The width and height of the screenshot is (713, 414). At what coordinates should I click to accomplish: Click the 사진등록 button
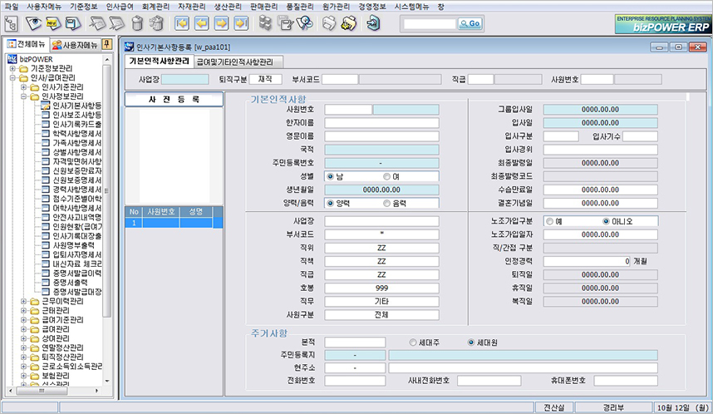(x=175, y=99)
